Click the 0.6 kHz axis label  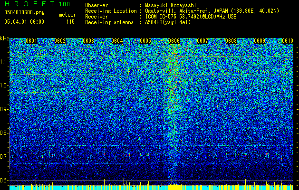pos(4,180)
